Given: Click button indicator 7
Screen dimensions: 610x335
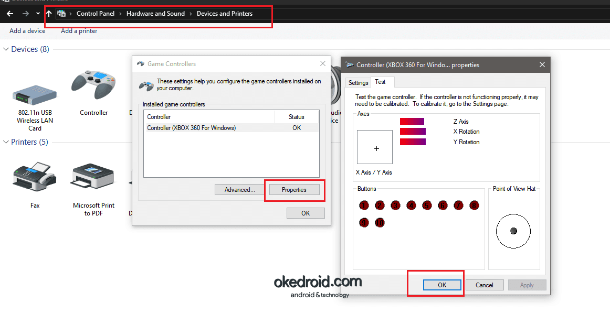Looking at the screenshot, I should pyautogui.click(x=458, y=205).
